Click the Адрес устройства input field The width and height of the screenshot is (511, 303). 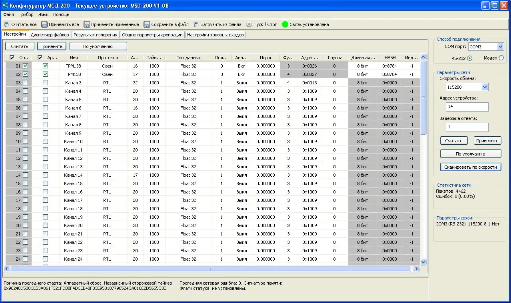tap(467, 107)
